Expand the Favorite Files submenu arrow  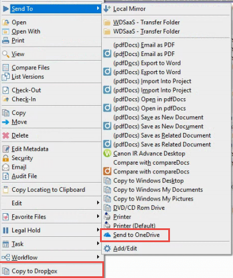[x=98, y=216]
